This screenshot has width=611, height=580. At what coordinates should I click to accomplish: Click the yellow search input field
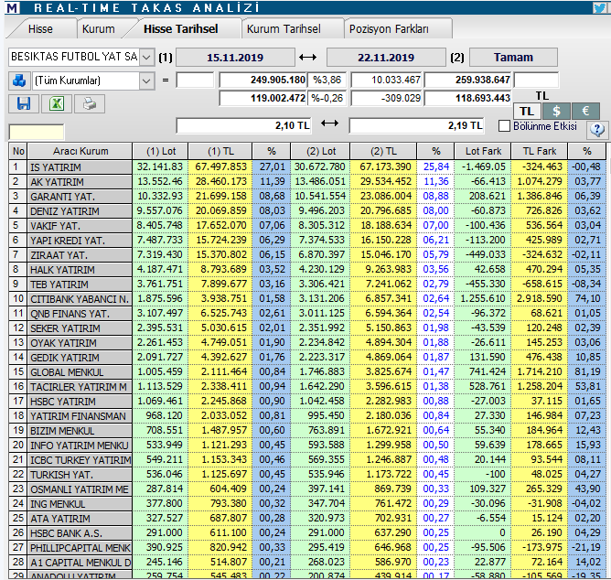point(37,132)
